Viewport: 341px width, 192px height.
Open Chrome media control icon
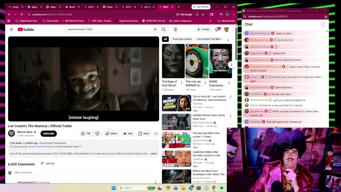click(x=221, y=14)
